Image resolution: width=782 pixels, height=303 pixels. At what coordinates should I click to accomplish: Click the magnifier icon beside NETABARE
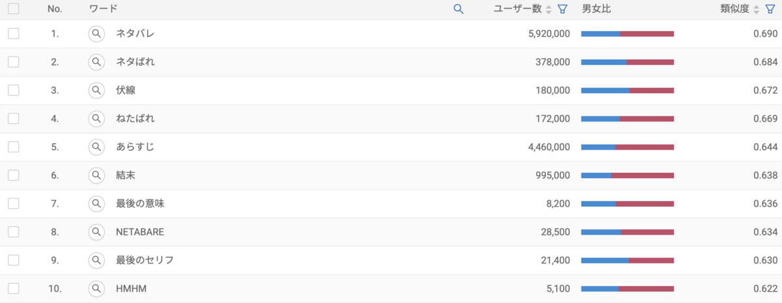96,231
